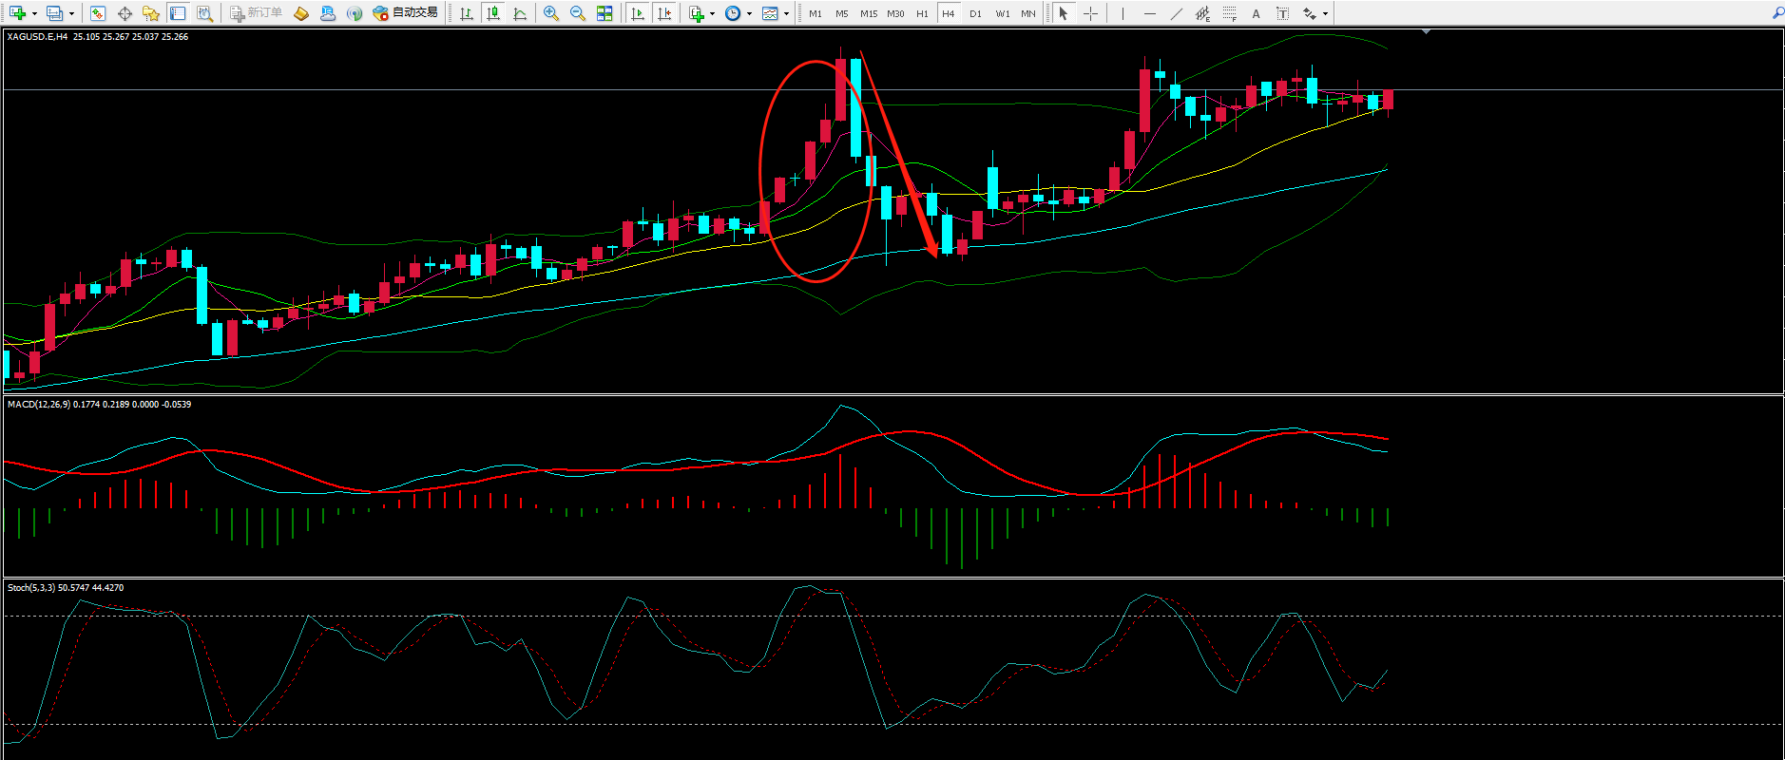Click the Zoom In magnifier icon
This screenshot has width=1785, height=760.
(x=550, y=13)
